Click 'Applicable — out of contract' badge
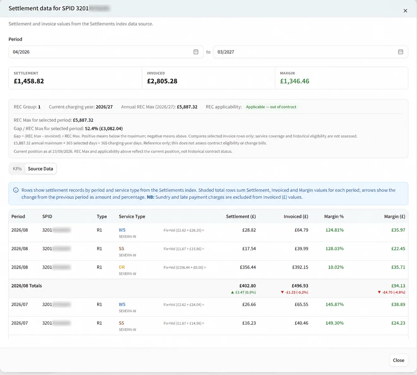 click(x=271, y=107)
